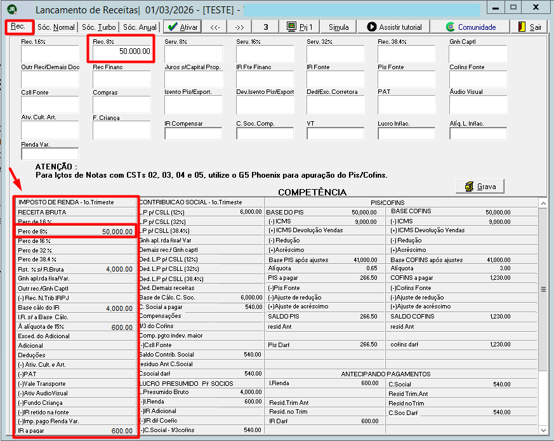Click the Simula button

click(338, 27)
